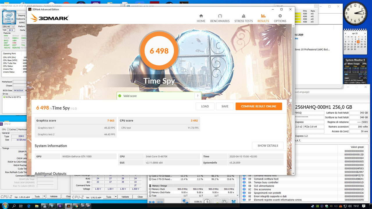Click the desktop analog clock gadget
This screenshot has width=372, height=209.
(355, 13)
